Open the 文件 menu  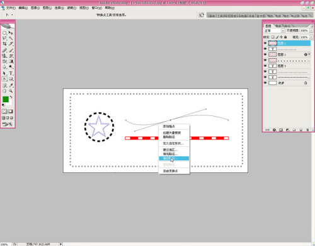11,8
